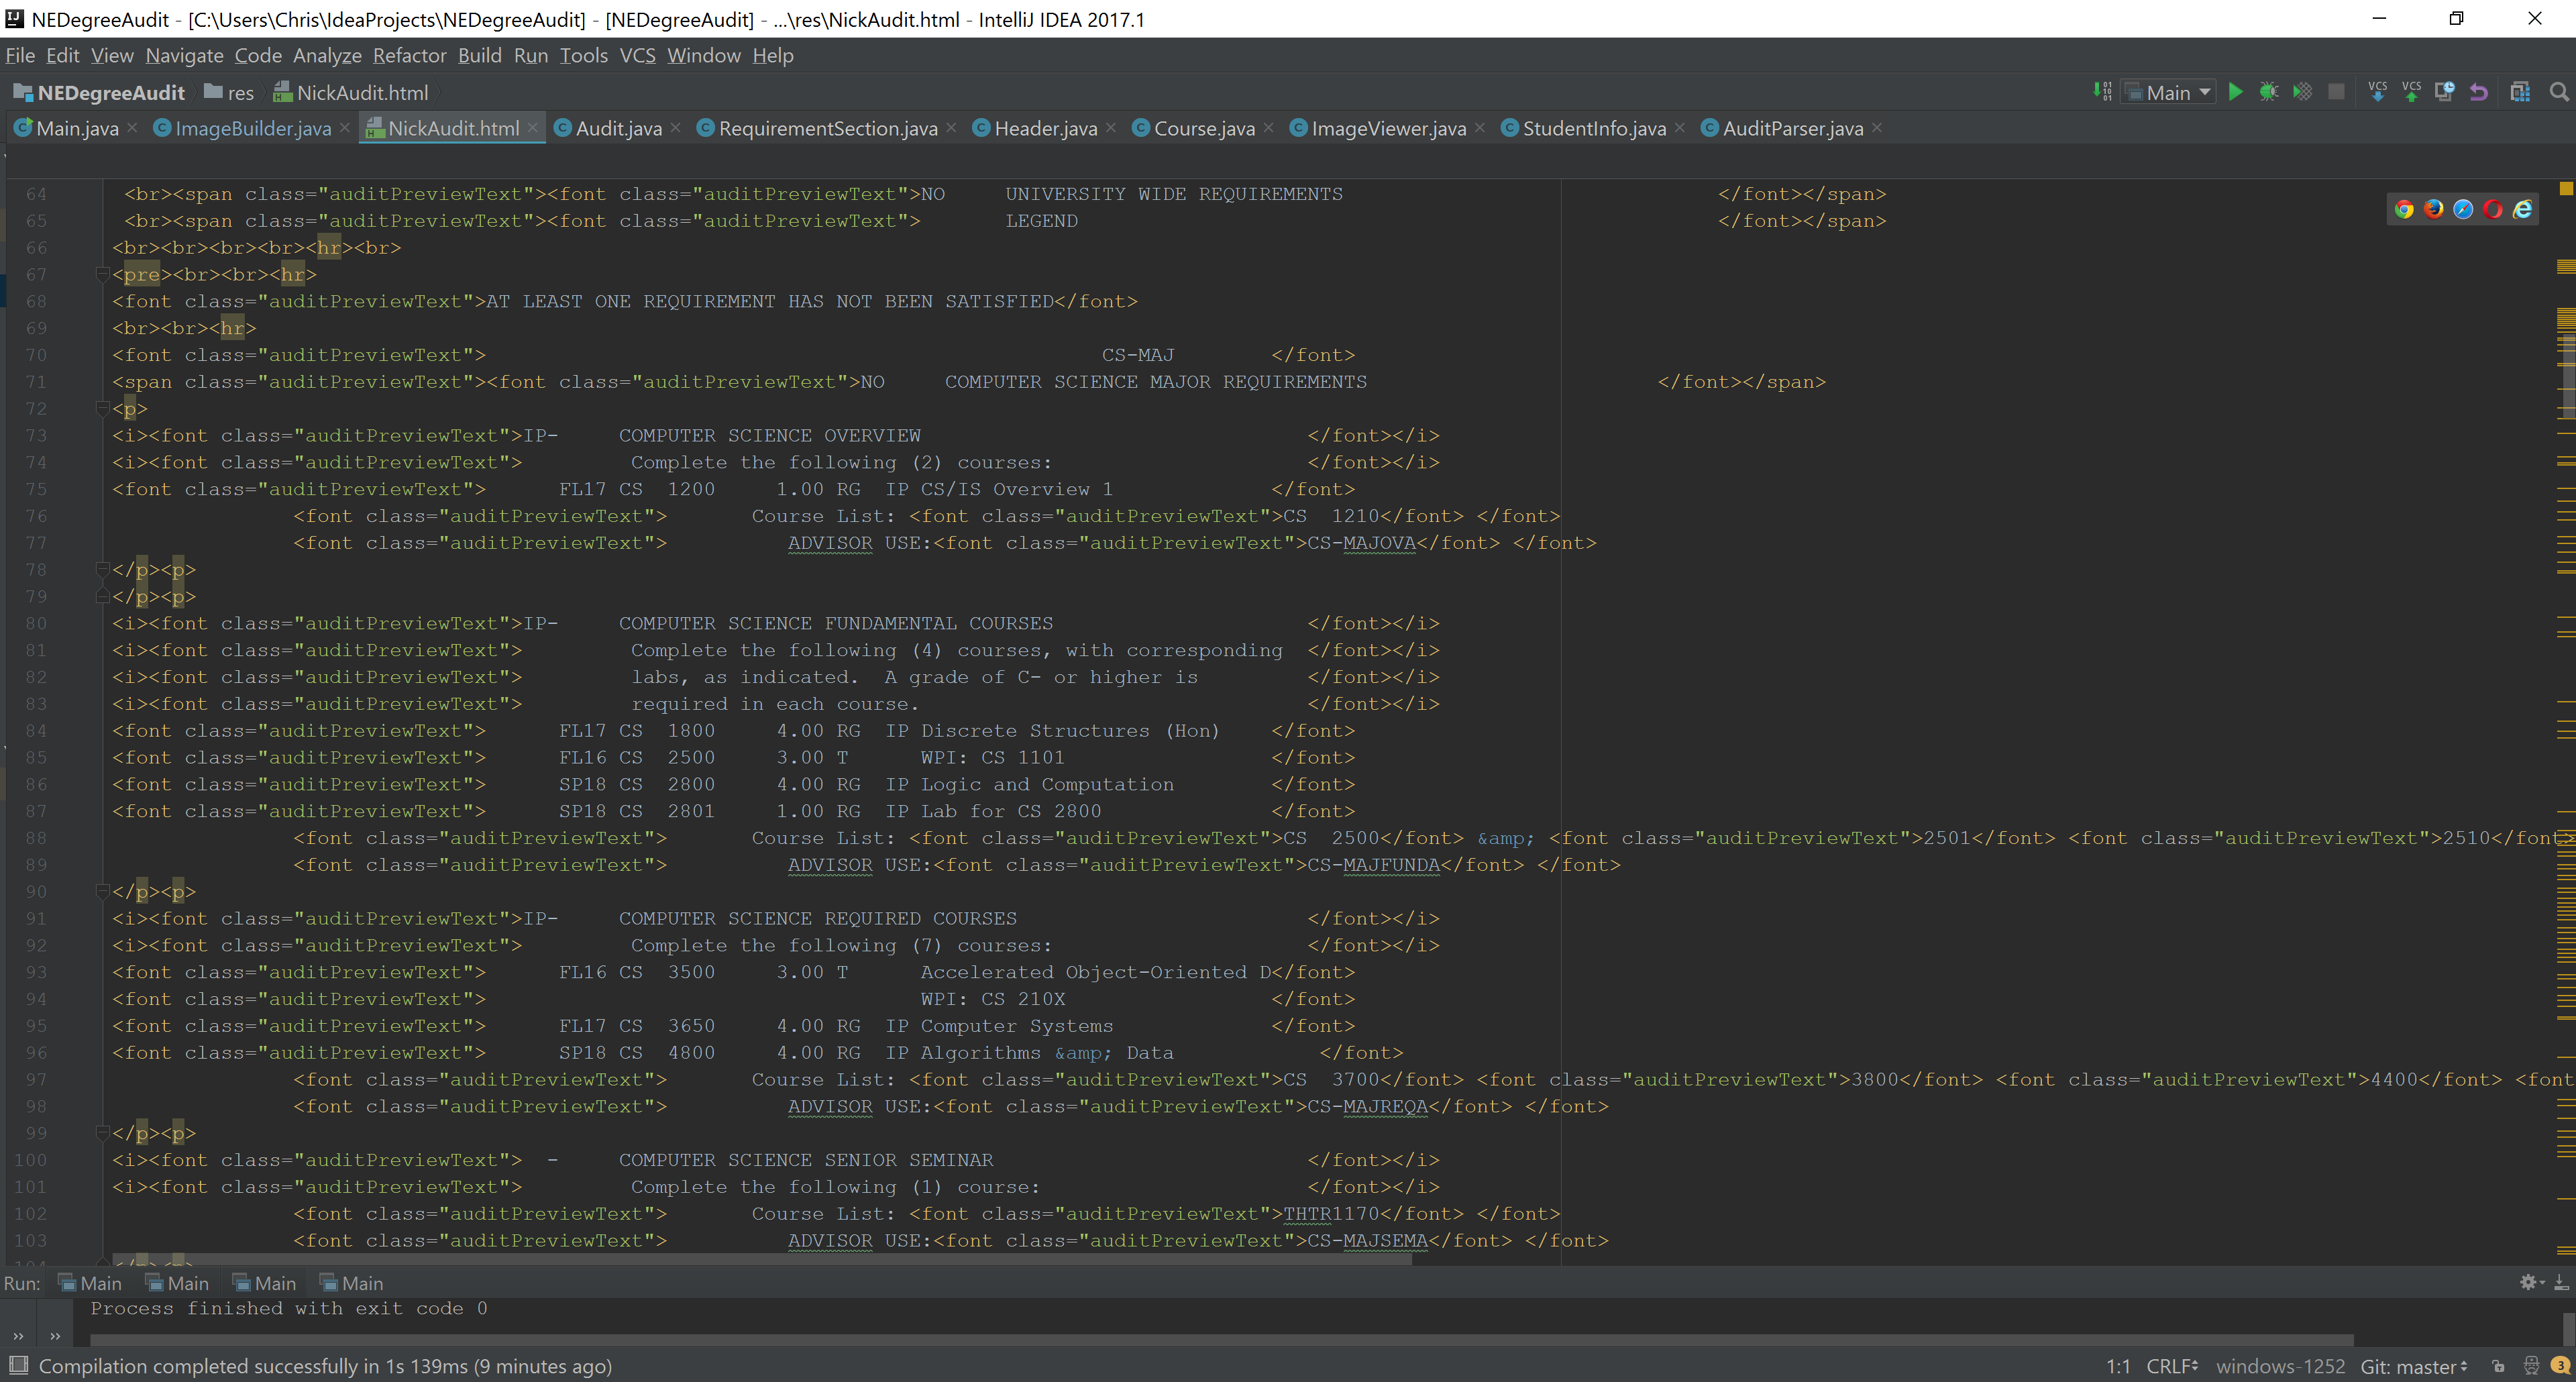The image size is (2576, 1382).
Task: Revert changes with the purple arrow
Action: coord(2478,92)
